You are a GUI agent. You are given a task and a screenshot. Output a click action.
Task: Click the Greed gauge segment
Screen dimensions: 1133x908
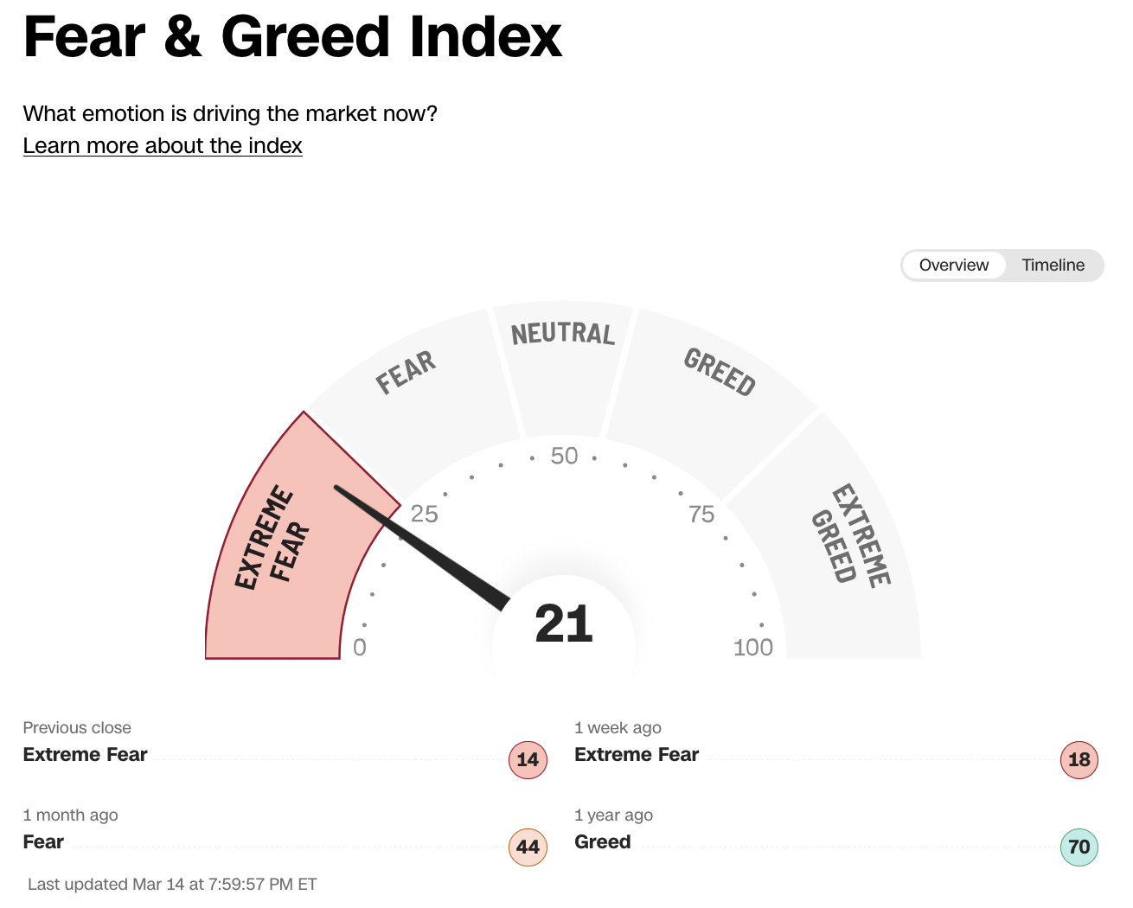pos(709,389)
